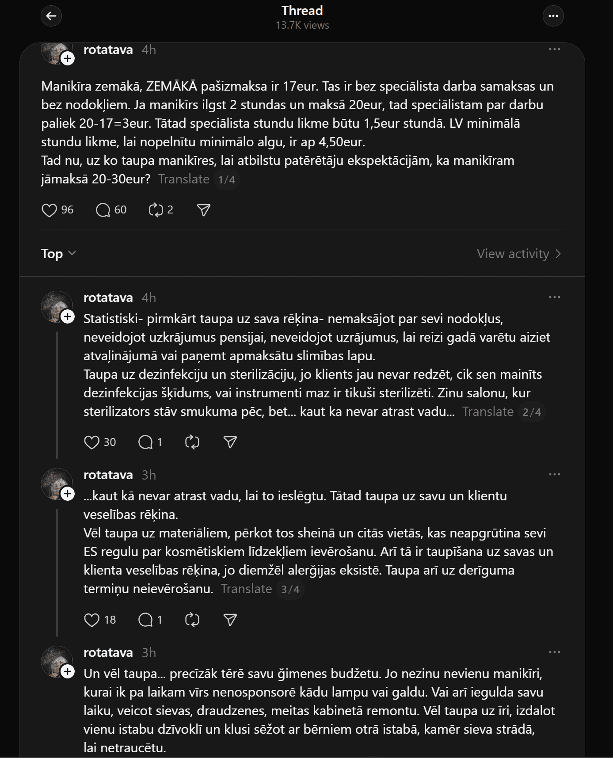613x758 pixels.
Task: Click follow plus on the last reply avatar
Action: (68, 672)
